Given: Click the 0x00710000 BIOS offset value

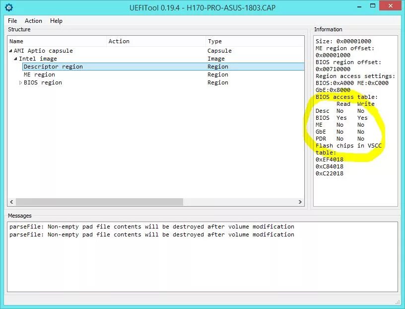Looking at the screenshot, I should pyautogui.click(x=333, y=69).
